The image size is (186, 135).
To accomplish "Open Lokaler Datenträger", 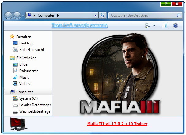I will [35, 105].
